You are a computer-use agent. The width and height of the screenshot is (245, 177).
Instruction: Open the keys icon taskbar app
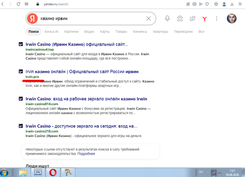(x=68, y=173)
